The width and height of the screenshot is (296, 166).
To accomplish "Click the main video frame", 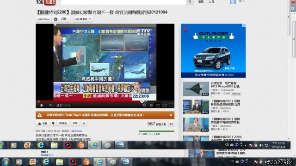I will (105, 62).
